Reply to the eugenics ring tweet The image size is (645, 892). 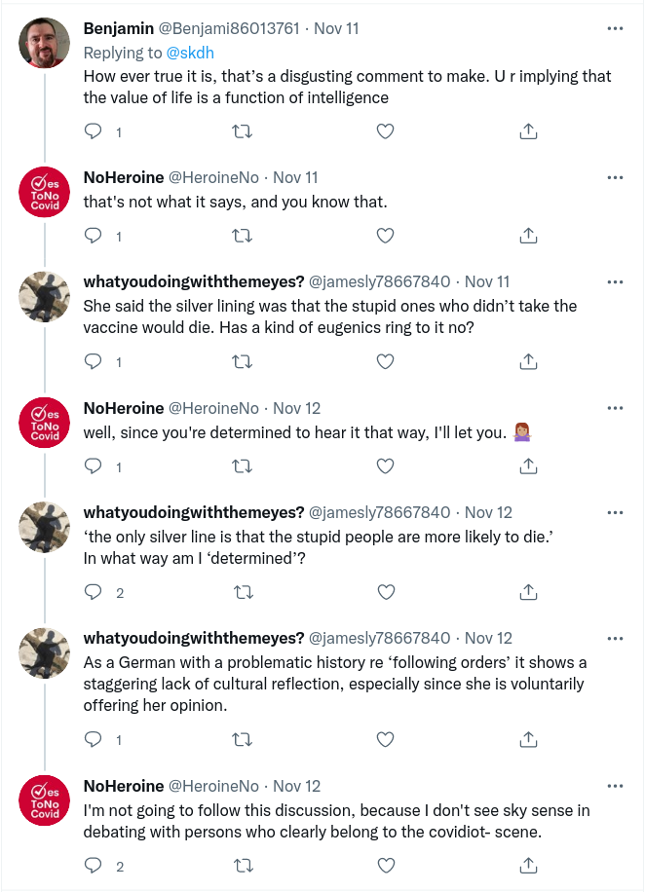tap(94, 361)
